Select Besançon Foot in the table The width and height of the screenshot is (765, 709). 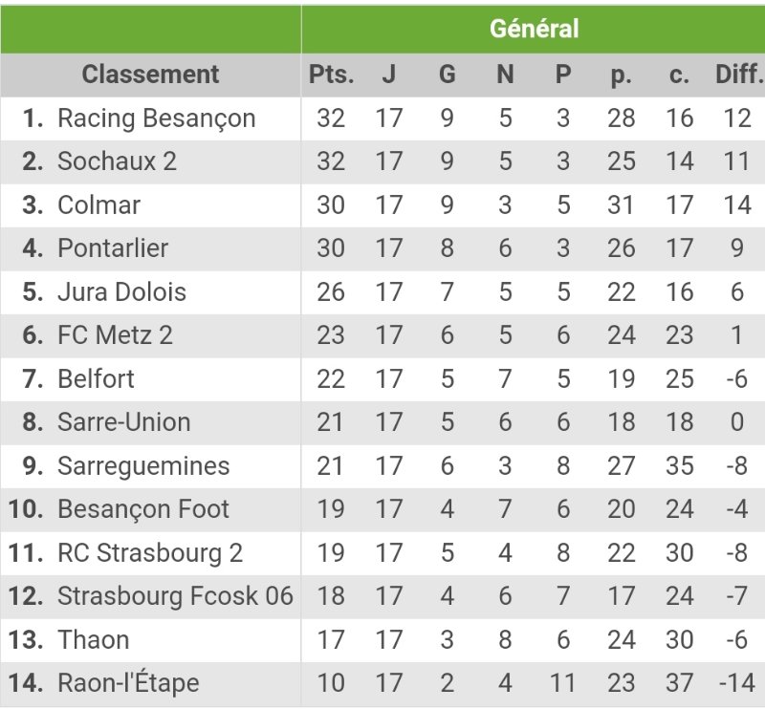tap(143, 509)
